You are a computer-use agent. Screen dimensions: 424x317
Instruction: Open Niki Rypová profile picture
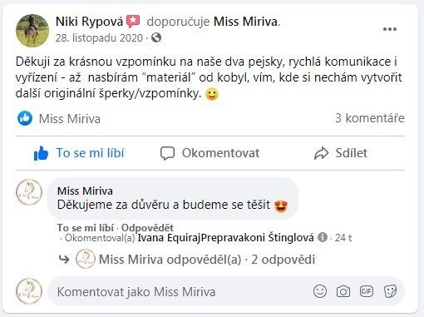(32, 31)
